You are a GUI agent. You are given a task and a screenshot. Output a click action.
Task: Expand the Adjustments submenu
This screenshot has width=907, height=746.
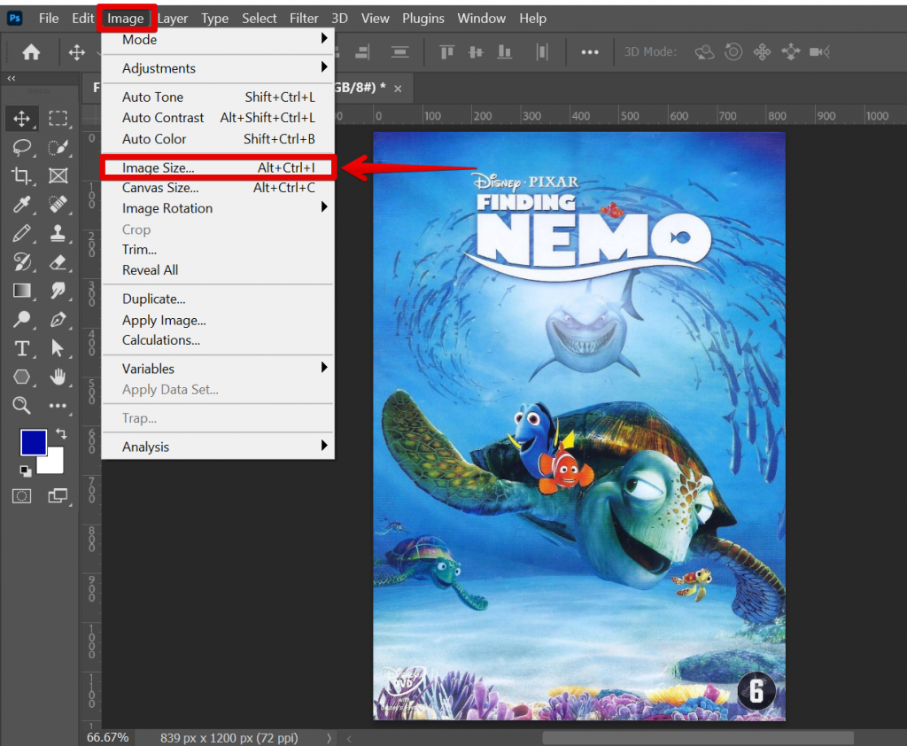tap(158, 68)
